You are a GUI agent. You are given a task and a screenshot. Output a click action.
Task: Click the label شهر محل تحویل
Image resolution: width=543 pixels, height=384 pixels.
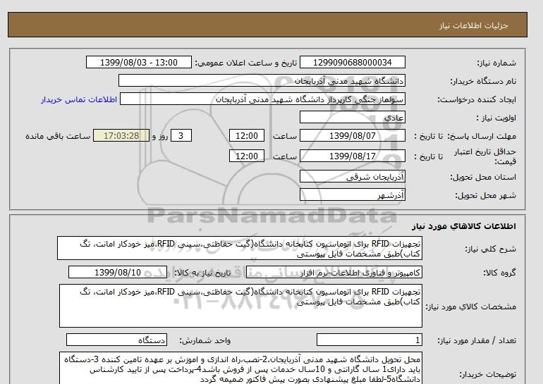[x=485, y=195]
